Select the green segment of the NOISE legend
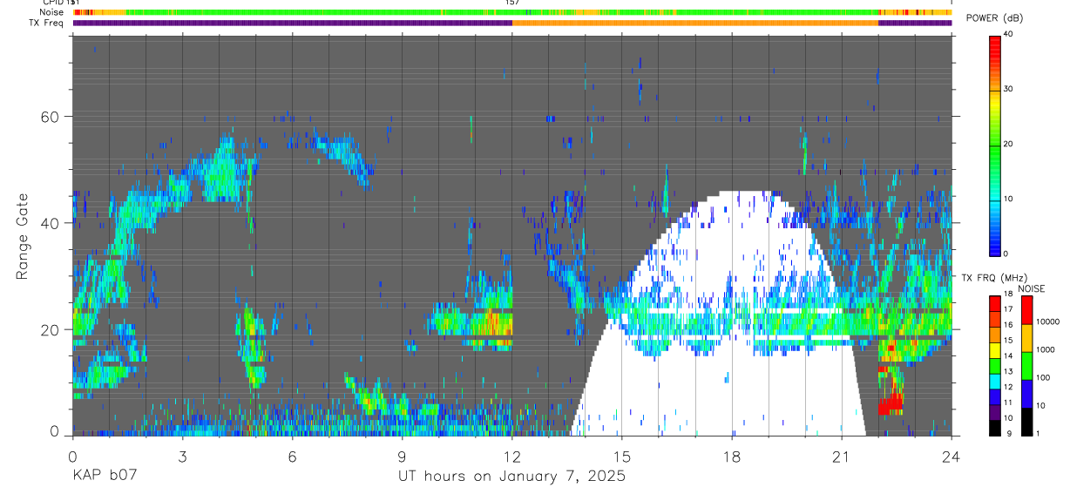 coord(1027,366)
